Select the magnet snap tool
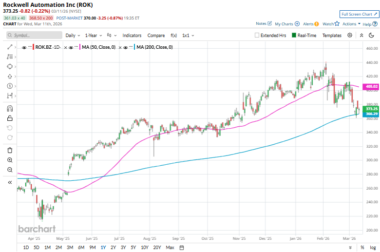Image resolution: width=380 pixels, height=252 pixels. (x=10, y=108)
